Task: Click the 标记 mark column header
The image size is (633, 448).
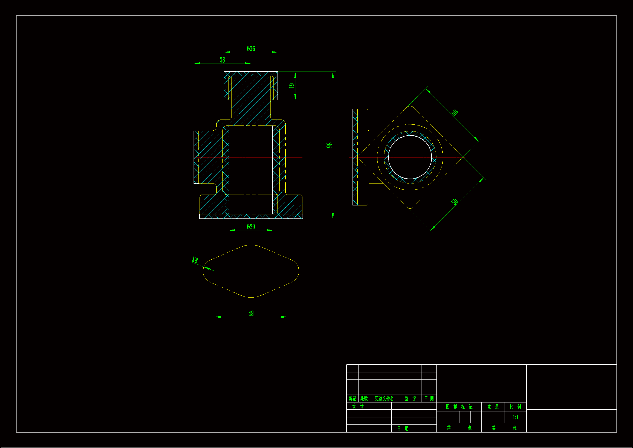Action: (x=352, y=399)
